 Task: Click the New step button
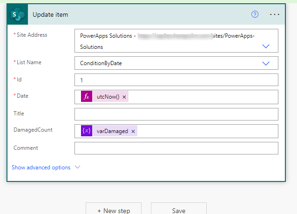[114, 210]
